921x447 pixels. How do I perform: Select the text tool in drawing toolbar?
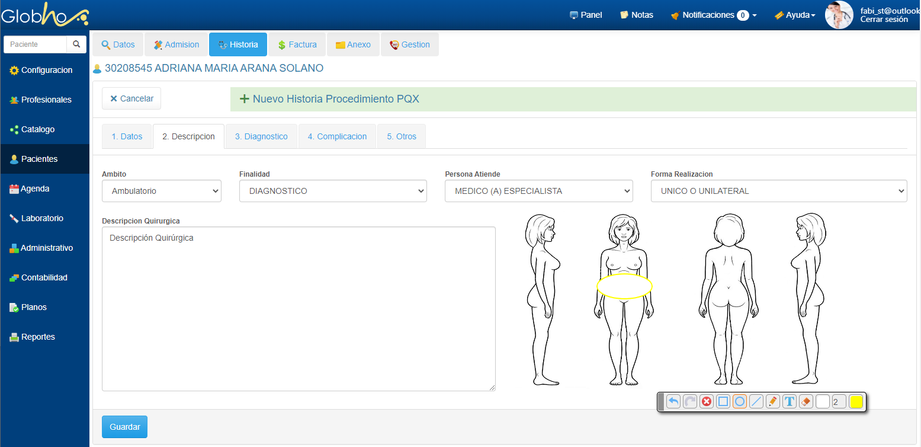tap(789, 402)
